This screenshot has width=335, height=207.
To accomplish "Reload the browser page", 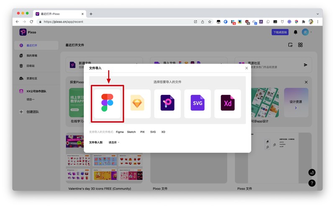I will pos(31,22).
